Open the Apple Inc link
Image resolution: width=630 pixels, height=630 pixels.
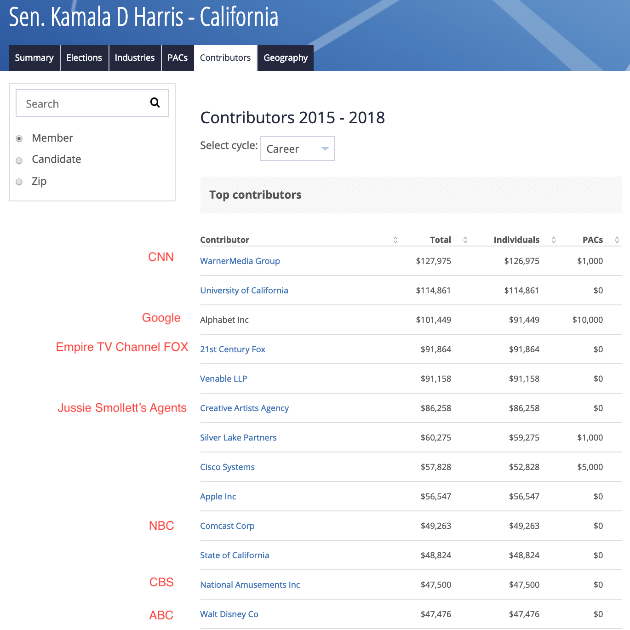click(x=218, y=497)
